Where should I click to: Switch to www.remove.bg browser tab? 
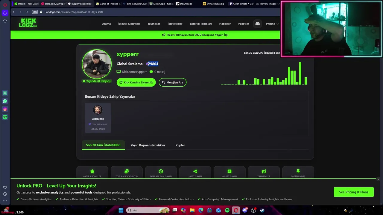pyautogui.click(x=215, y=4)
